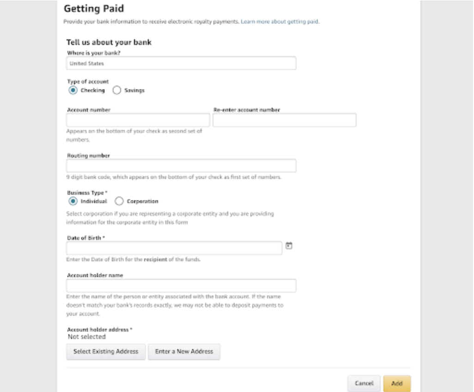Choose Individual business type
The image size is (474, 392).
pyautogui.click(x=73, y=201)
